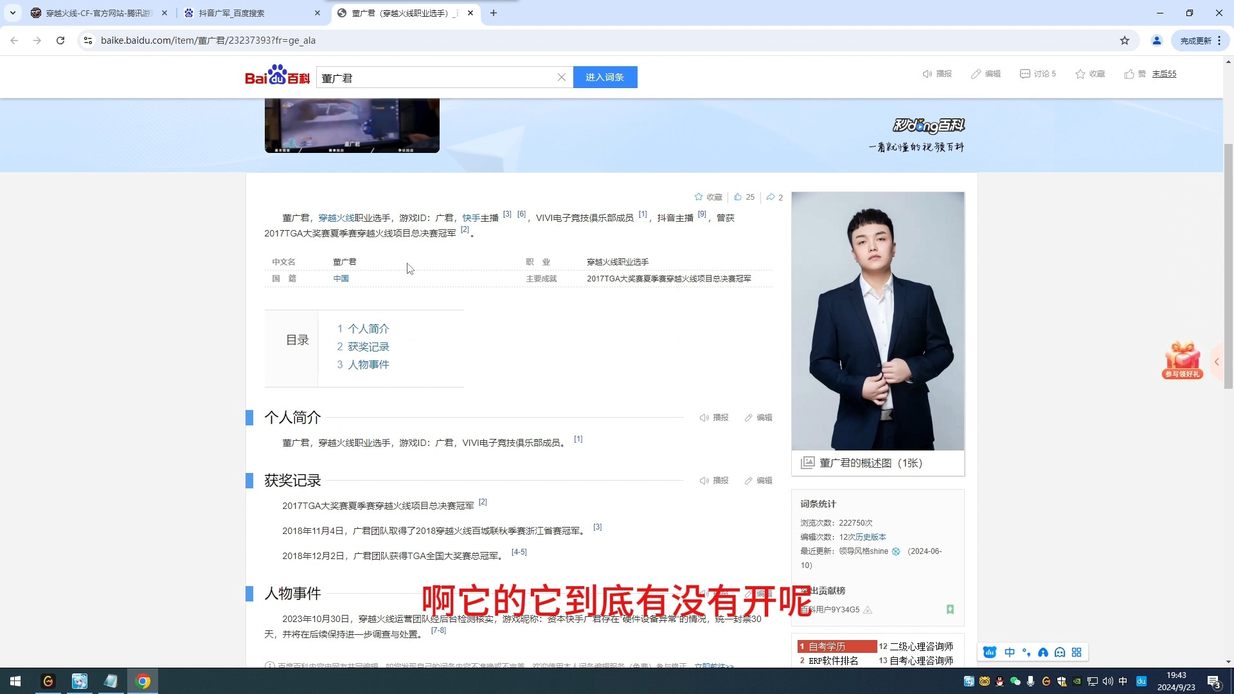Play the header 播报 audio

tap(937, 74)
